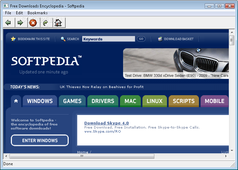
Task: Click the vertical scrollbar thumb
Action: tap(232, 40)
